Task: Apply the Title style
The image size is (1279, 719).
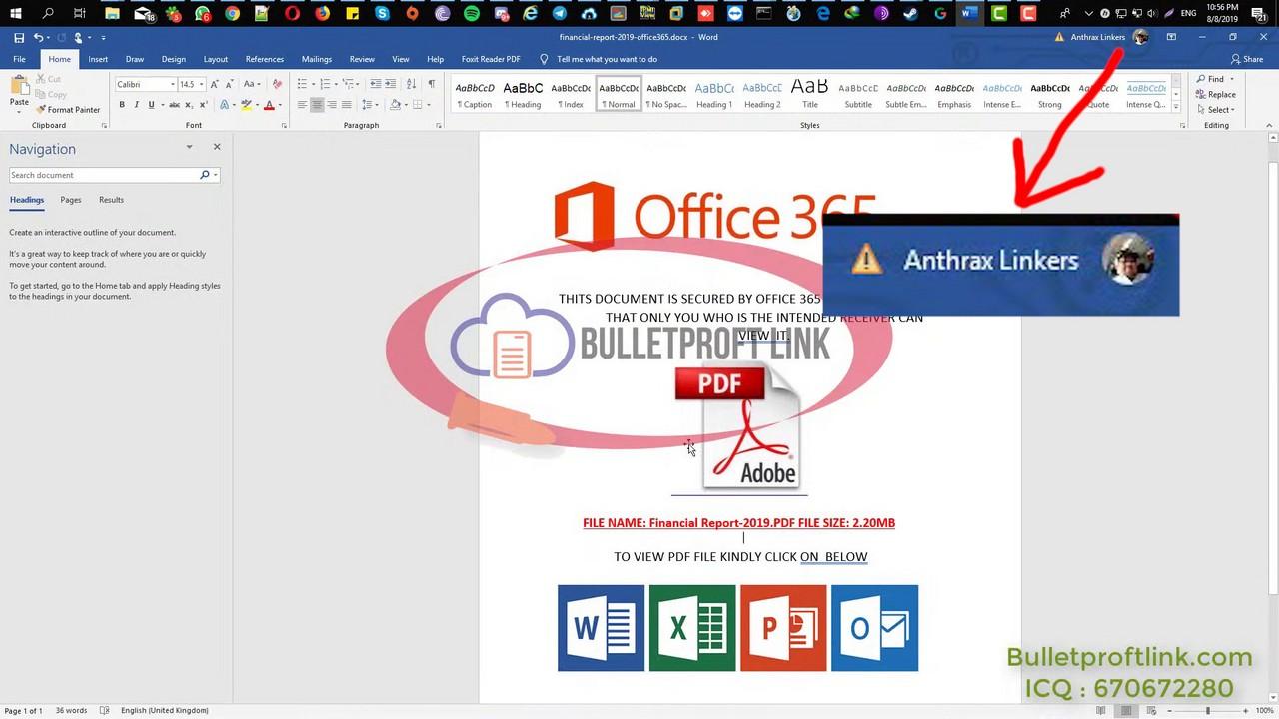Action: click(x=810, y=94)
